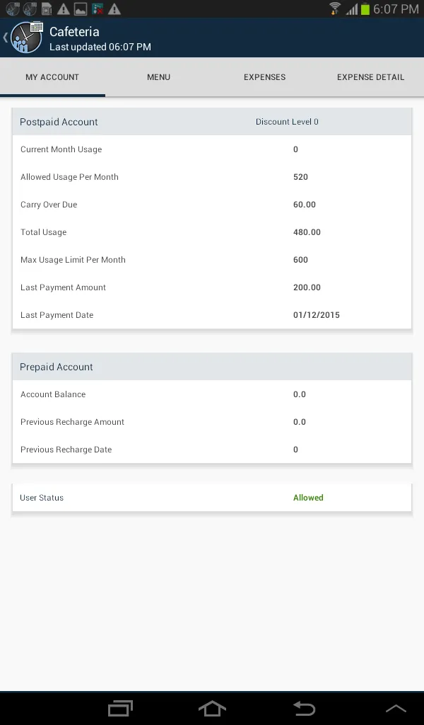Tap the Android home button
The width and height of the screenshot is (424, 725).
point(212,708)
